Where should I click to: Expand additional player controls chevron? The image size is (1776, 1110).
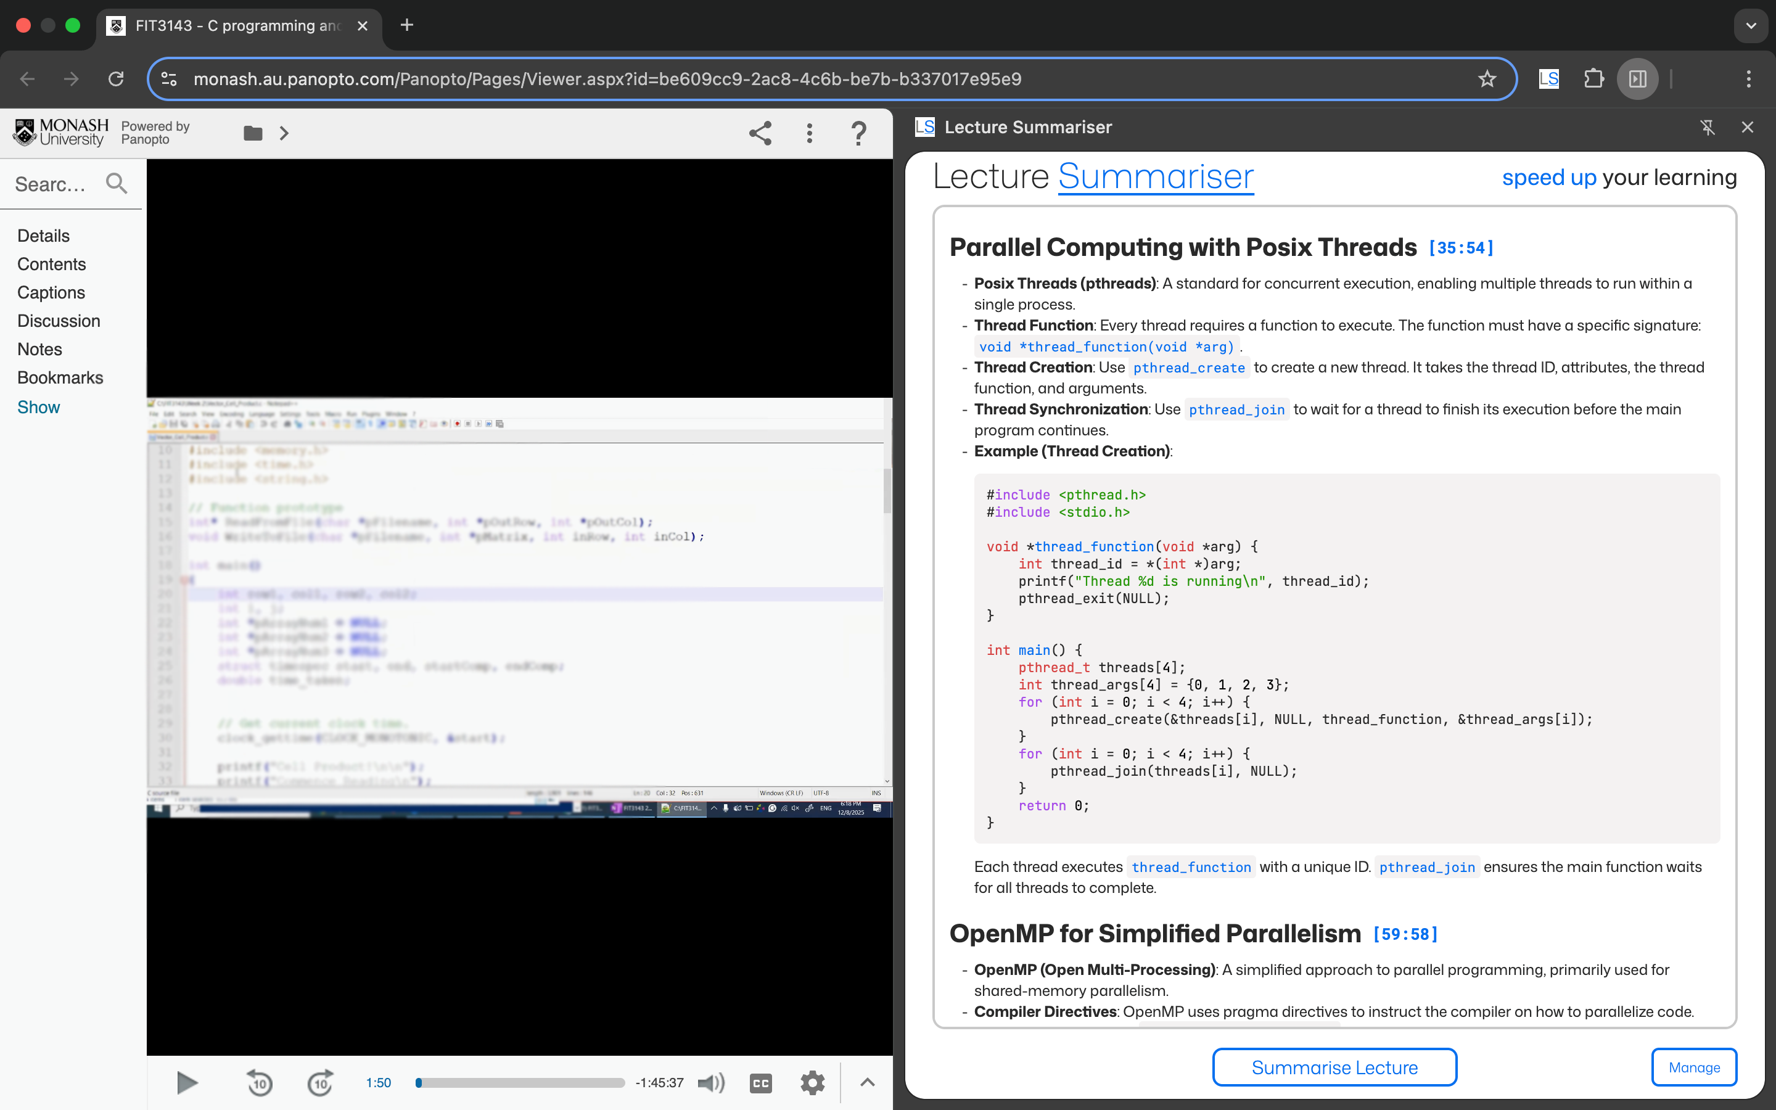pyautogui.click(x=866, y=1082)
